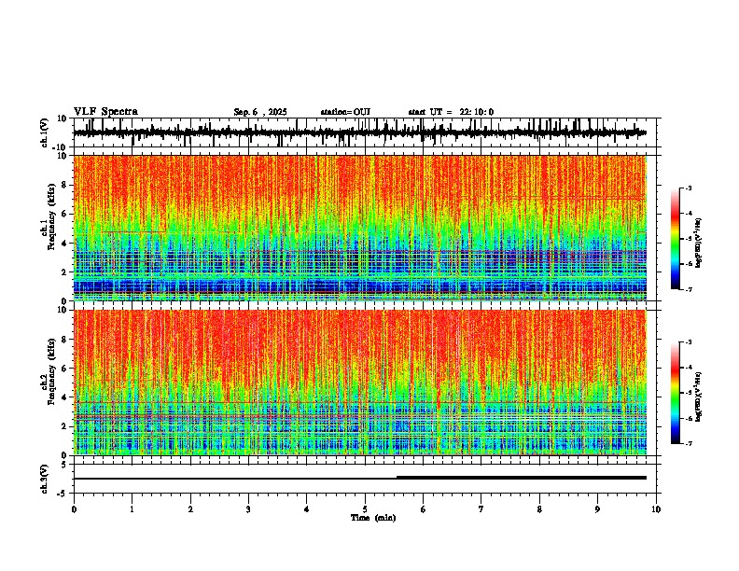Click the ch.2 spectrogram color scale bar
The width and height of the screenshot is (739, 571).
(676, 393)
